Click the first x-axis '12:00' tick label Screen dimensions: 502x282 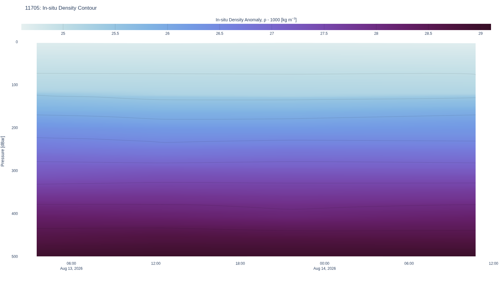[156, 264]
